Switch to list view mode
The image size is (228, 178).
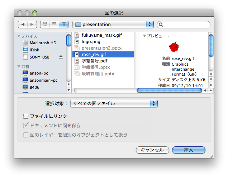pyautogui.click(x=54, y=25)
